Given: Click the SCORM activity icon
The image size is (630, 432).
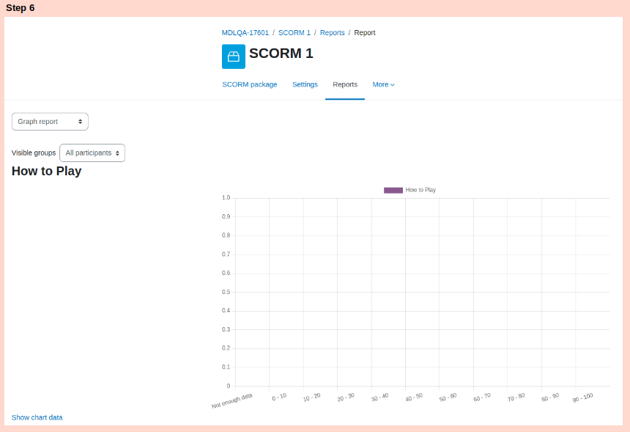Looking at the screenshot, I should click(x=234, y=56).
